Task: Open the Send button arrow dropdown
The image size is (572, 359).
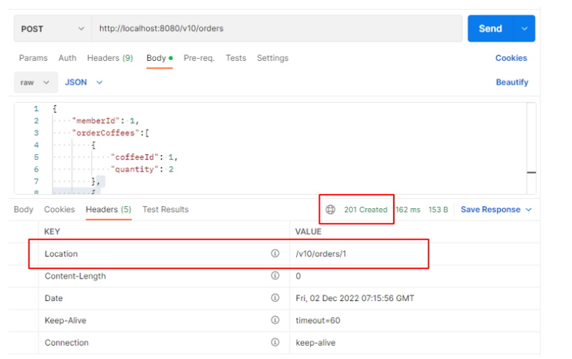Action: click(x=525, y=29)
